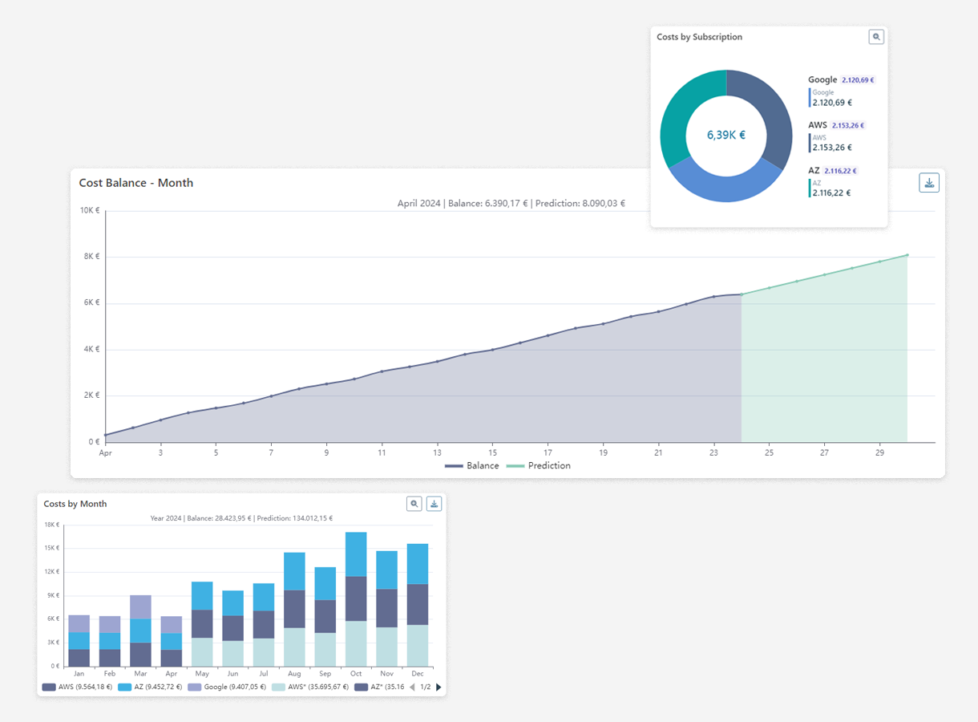The width and height of the screenshot is (978, 722).
Task: Go to next legend page in Costs by Month
Action: tap(438, 688)
